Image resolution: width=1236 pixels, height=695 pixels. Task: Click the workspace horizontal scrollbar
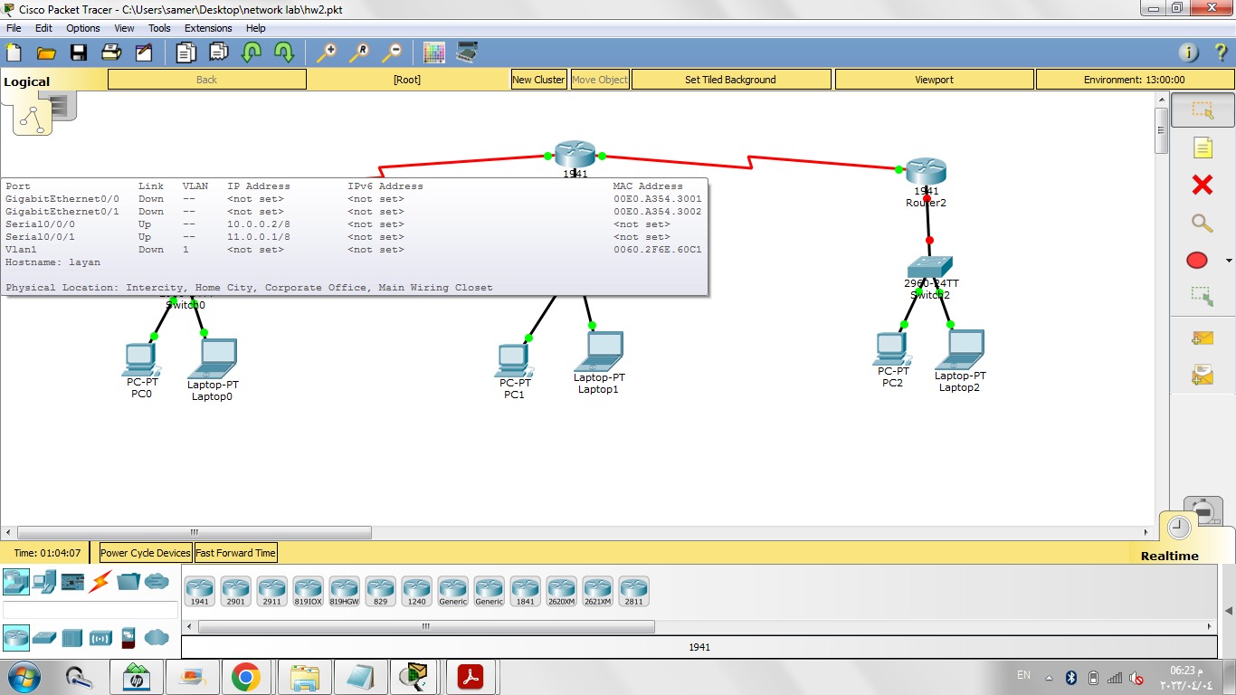pos(194,532)
